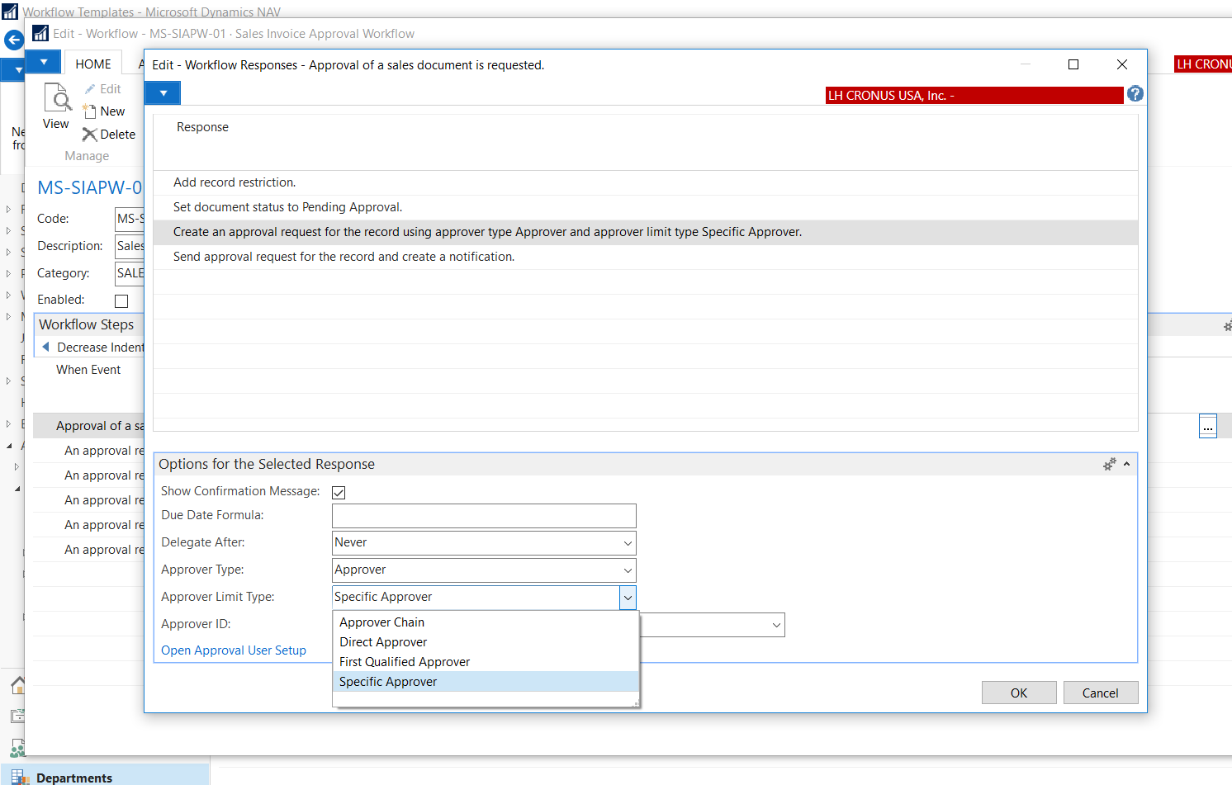The height and width of the screenshot is (785, 1232).
Task: Open the blue application menu in dialog
Action: point(163,93)
